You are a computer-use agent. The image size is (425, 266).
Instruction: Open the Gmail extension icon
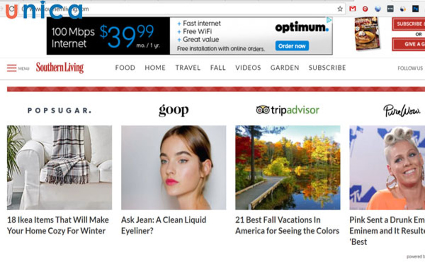[x=352, y=9]
